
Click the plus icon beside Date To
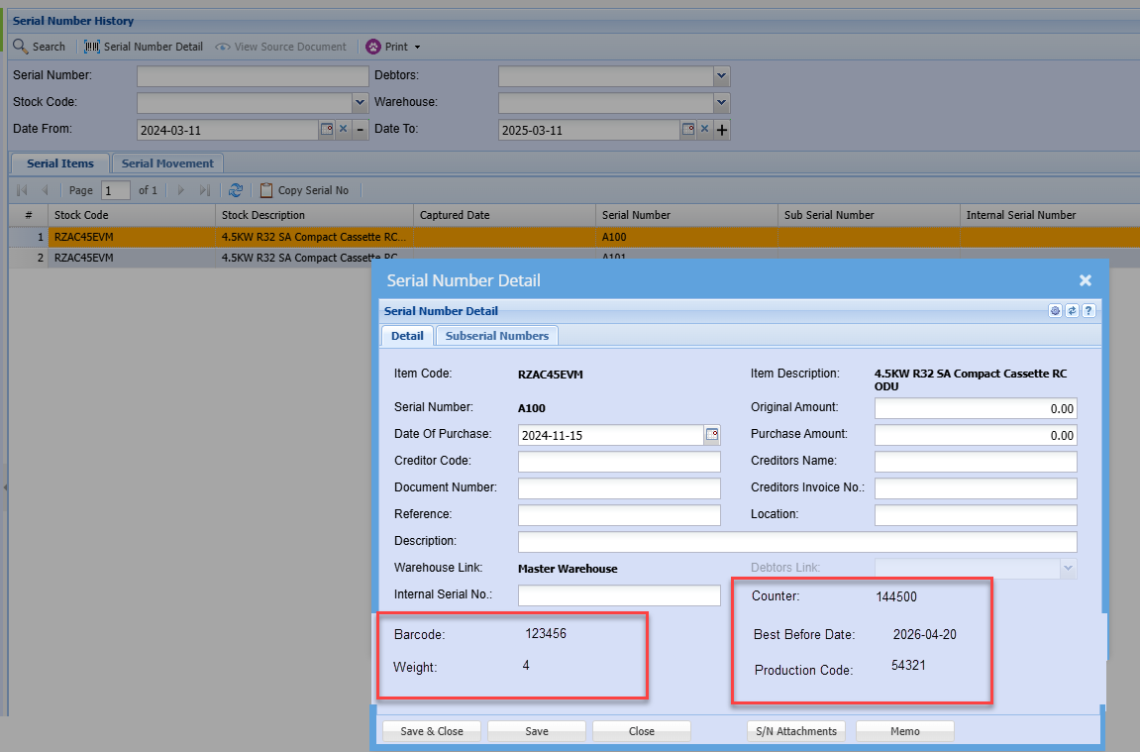pos(722,130)
